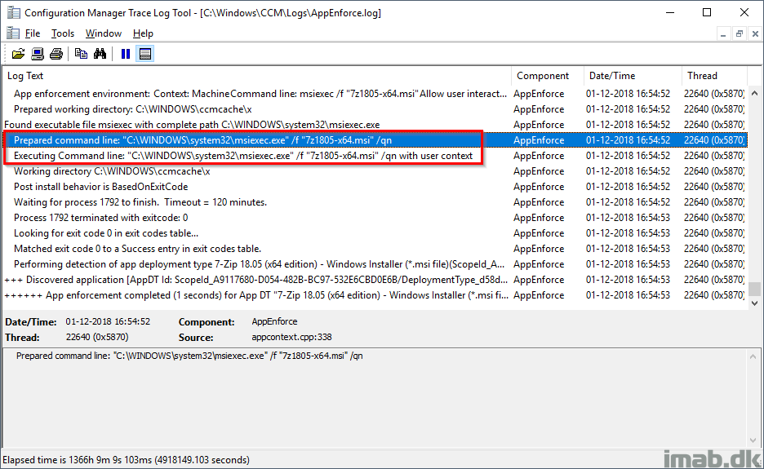Sort by the Log Text column header
The width and height of the screenshot is (764, 469).
[x=257, y=76]
